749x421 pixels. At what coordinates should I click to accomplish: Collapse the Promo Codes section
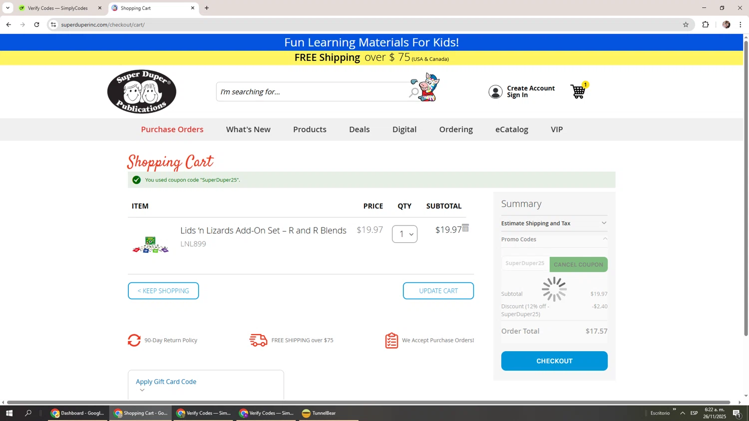[x=554, y=239]
